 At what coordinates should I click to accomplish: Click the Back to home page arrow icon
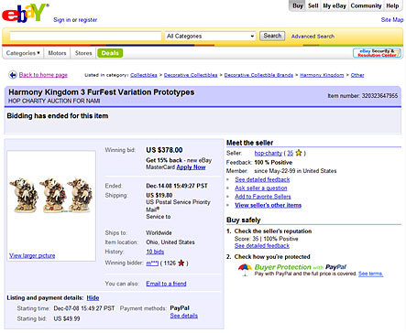tap(13, 75)
